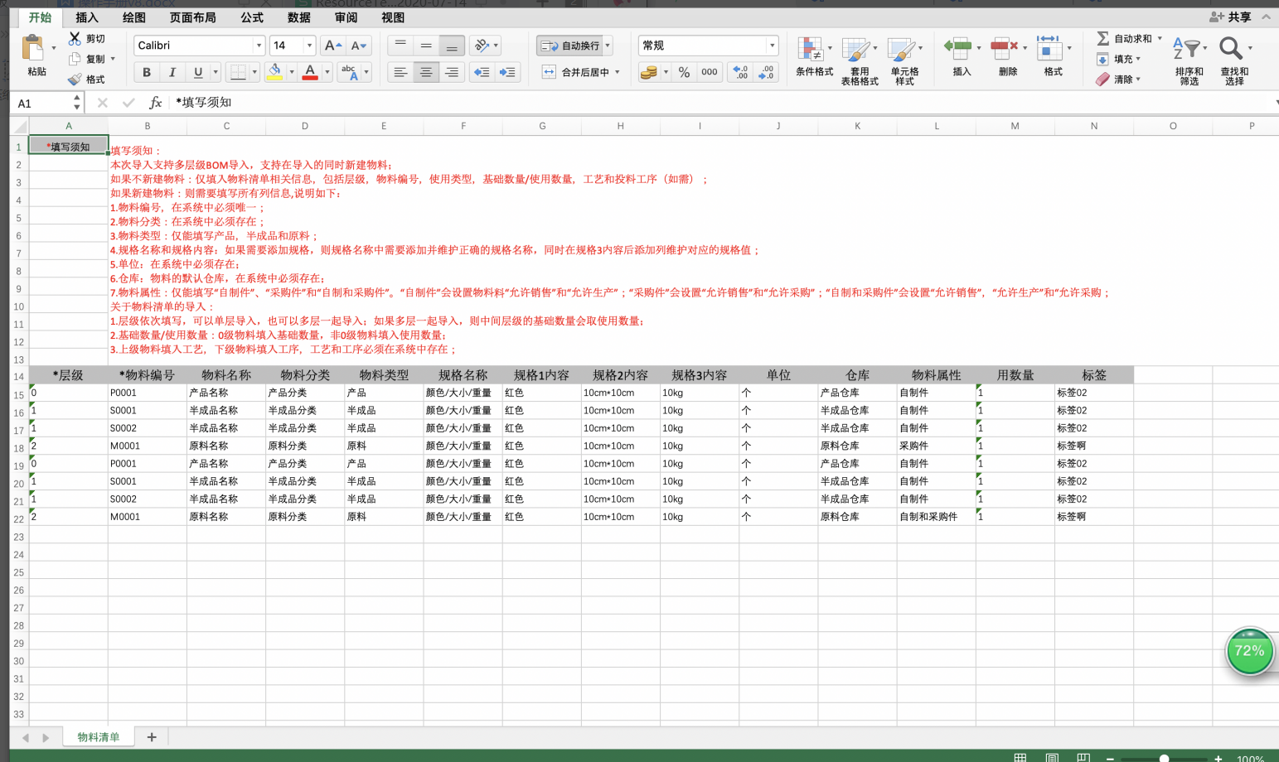
Task: Click the Insert cells (插入) icon
Action: click(x=959, y=48)
